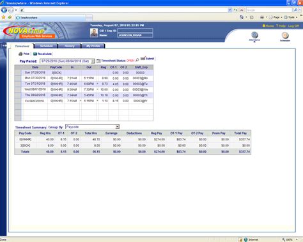Click the Recalculate button

pyautogui.click(x=42, y=54)
